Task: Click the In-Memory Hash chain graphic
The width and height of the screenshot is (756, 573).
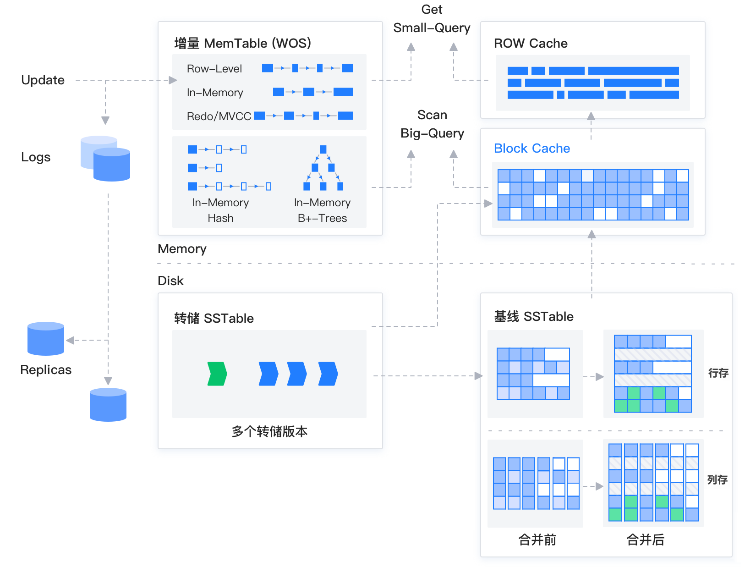Action: point(230,168)
